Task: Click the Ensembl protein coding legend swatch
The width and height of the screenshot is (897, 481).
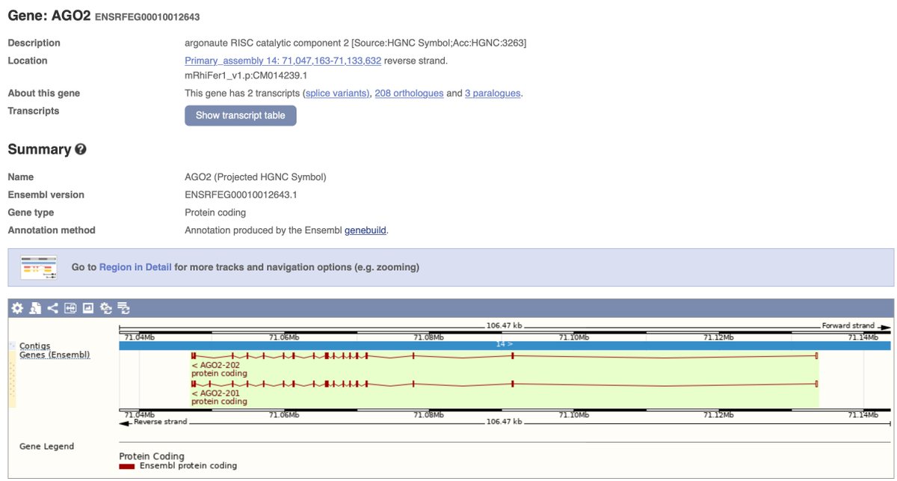Action: pyautogui.click(x=127, y=466)
